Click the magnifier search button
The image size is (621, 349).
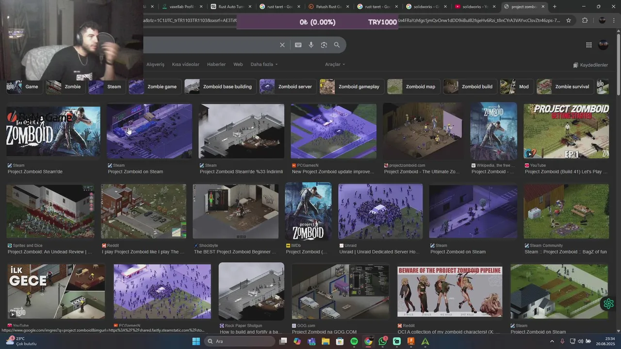click(337, 45)
